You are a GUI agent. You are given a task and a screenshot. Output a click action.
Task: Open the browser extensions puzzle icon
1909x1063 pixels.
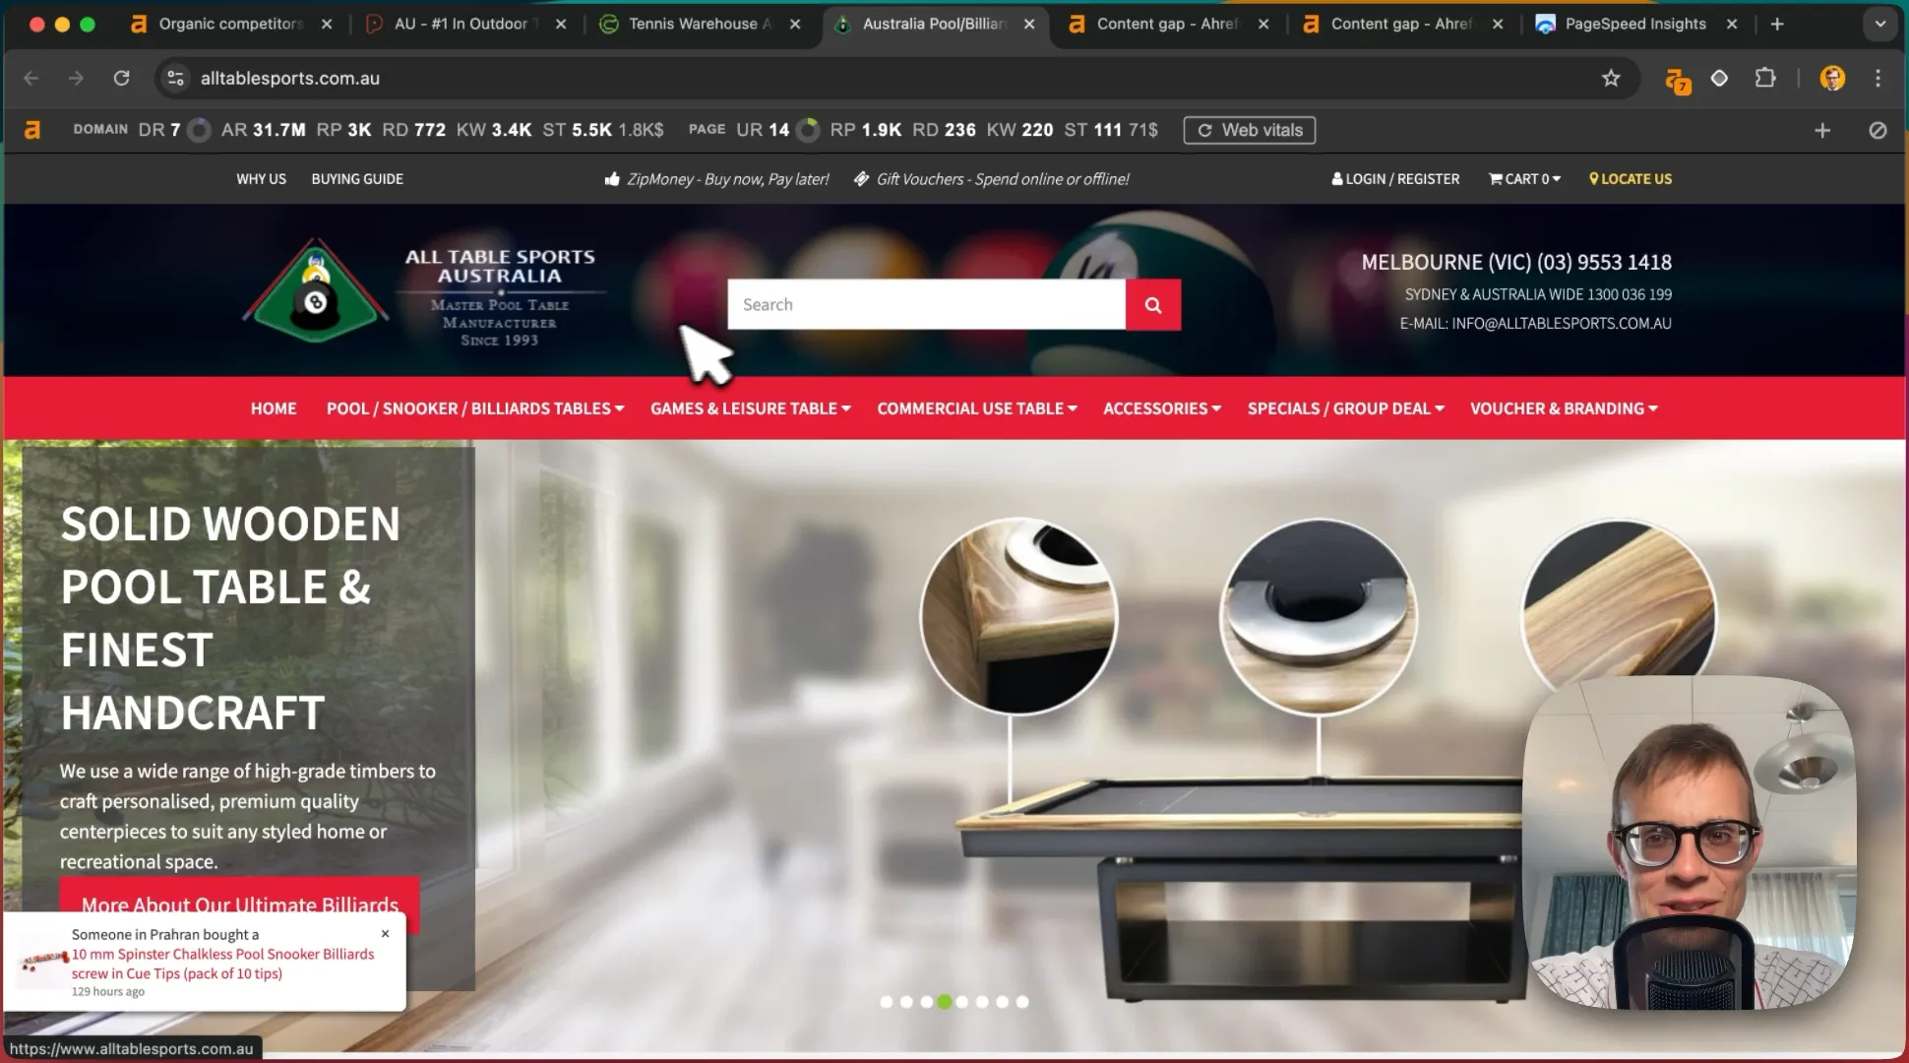[1765, 78]
